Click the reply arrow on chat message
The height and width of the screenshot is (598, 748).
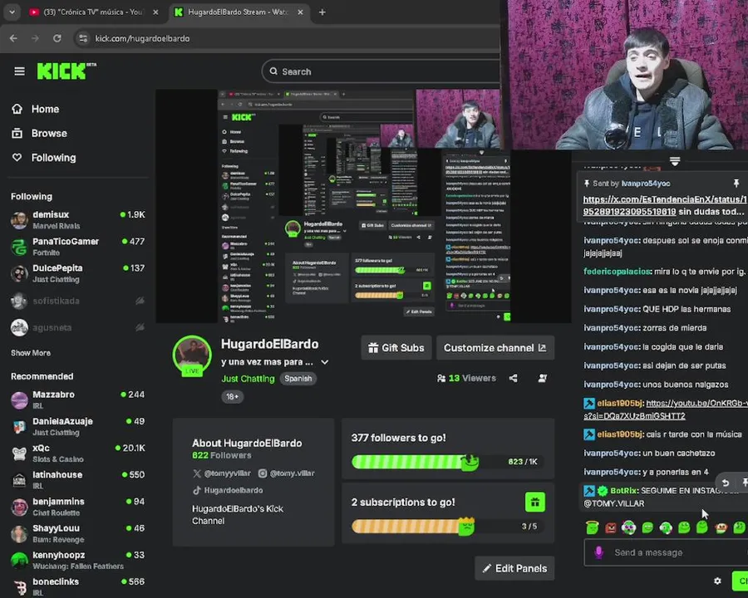click(725, 483)
